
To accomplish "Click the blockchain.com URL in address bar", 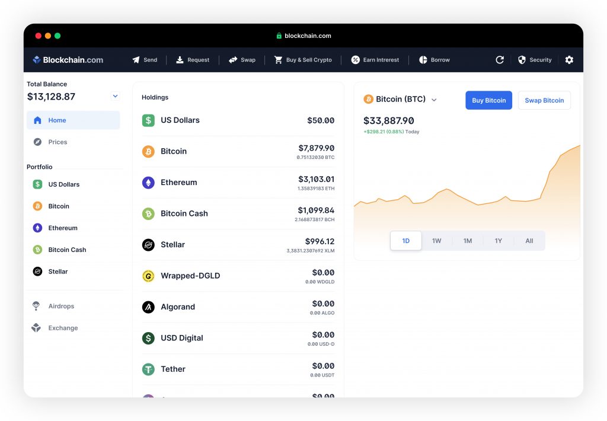I will tap(308, 36).
